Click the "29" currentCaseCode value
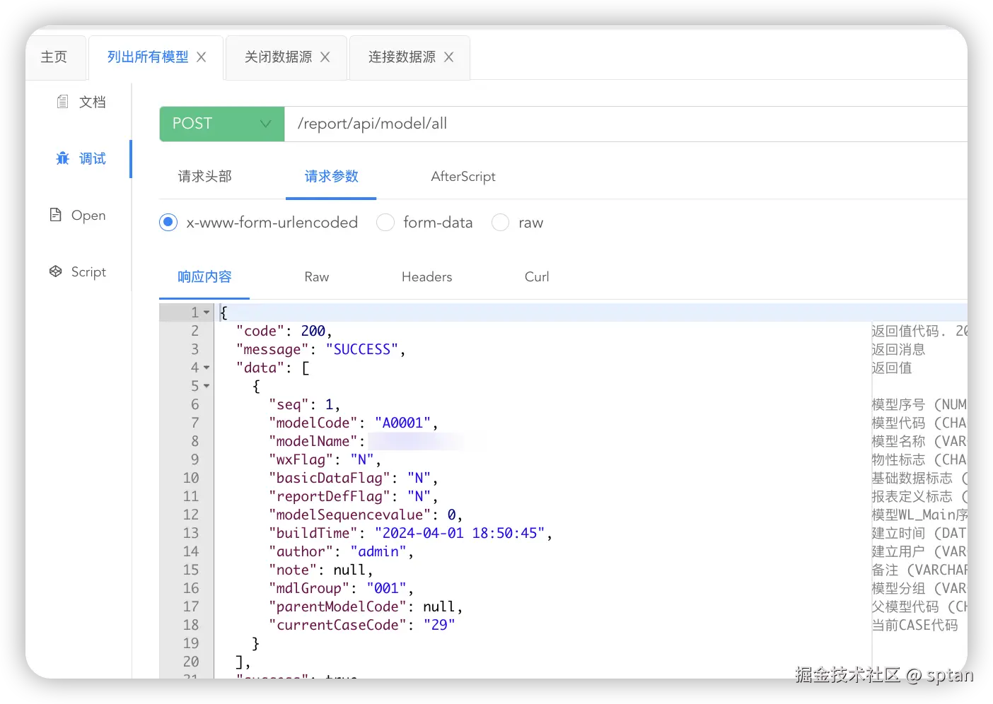Image resolution: width=993 pixels, height=704 pixels. [x=439, y=625]
